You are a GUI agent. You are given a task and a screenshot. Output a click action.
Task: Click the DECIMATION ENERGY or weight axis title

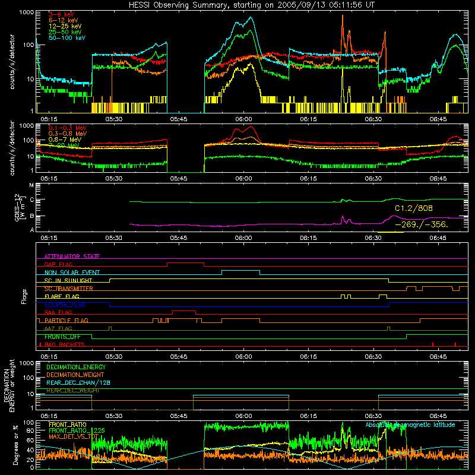point(9,385)
